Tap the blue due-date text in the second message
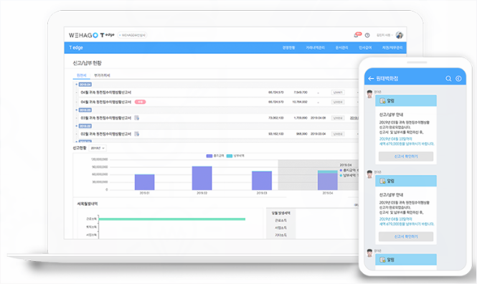 click(406, 222)
